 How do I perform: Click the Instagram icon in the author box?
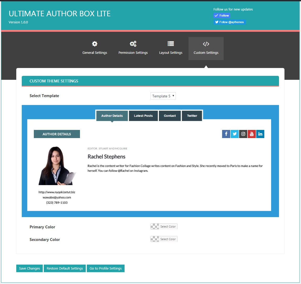click(x=243, y=134)
